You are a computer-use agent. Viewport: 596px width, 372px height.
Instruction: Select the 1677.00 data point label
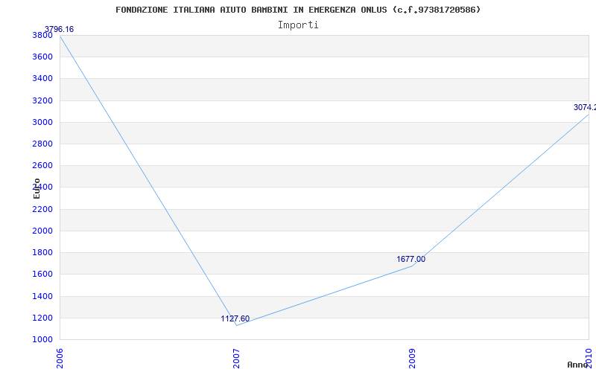[411, 259]
